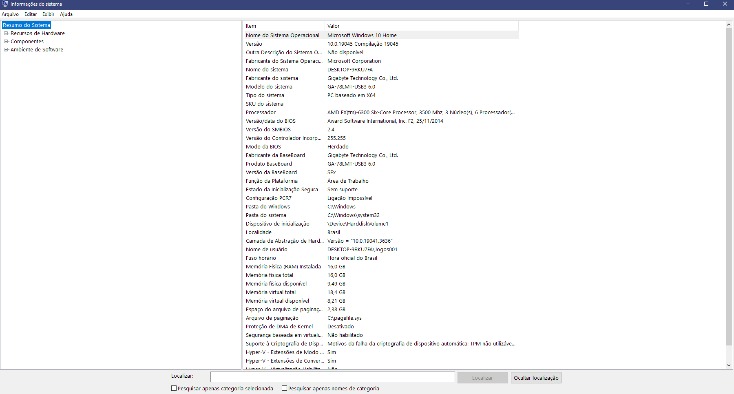Select the Localidade row
Screen dimensions: 734x394
coord(381,232)
